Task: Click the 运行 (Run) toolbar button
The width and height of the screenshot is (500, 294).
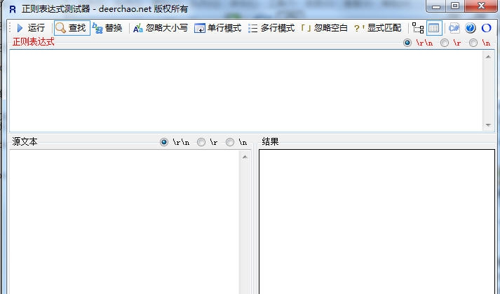Action: (31, 28)
